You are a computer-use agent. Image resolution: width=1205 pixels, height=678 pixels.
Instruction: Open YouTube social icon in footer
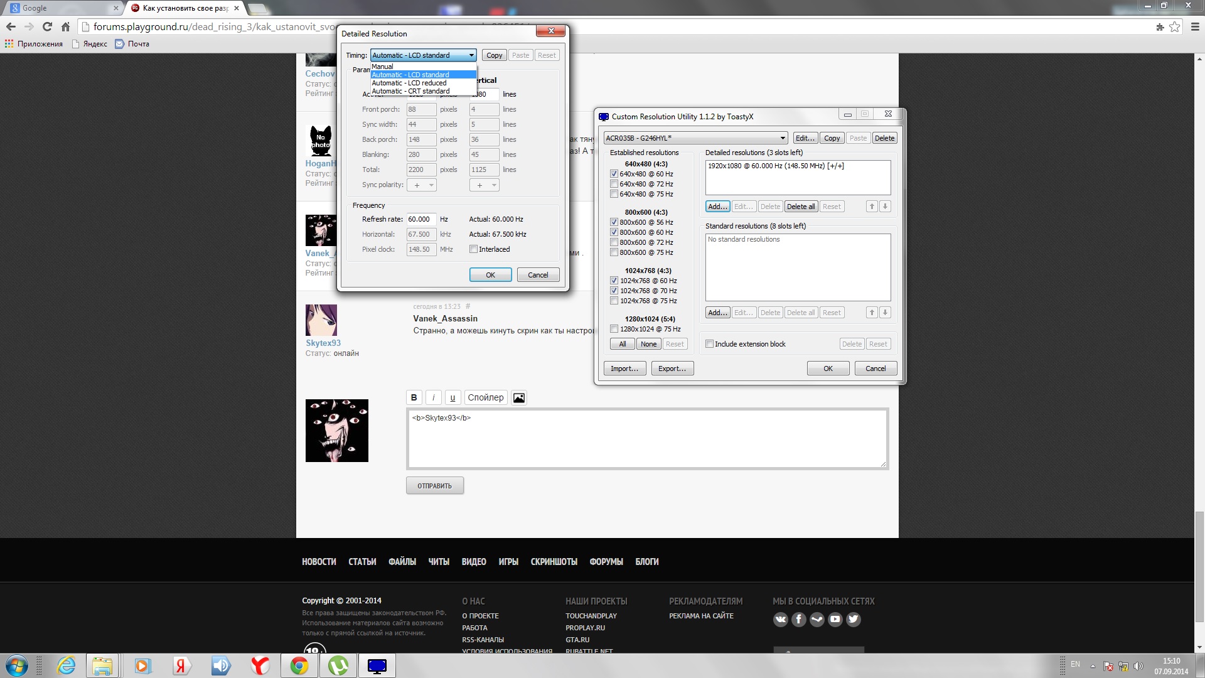tap(835, 620)
